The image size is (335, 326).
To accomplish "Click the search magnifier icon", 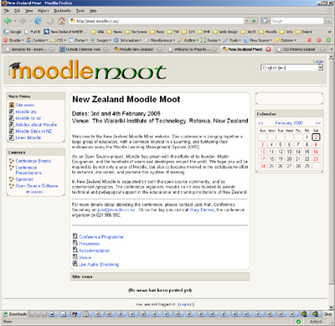I will pos(327,21).
